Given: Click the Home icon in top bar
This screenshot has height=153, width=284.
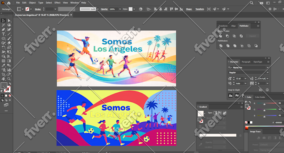Looking at the screenshot, I should (x=9, y=3).
